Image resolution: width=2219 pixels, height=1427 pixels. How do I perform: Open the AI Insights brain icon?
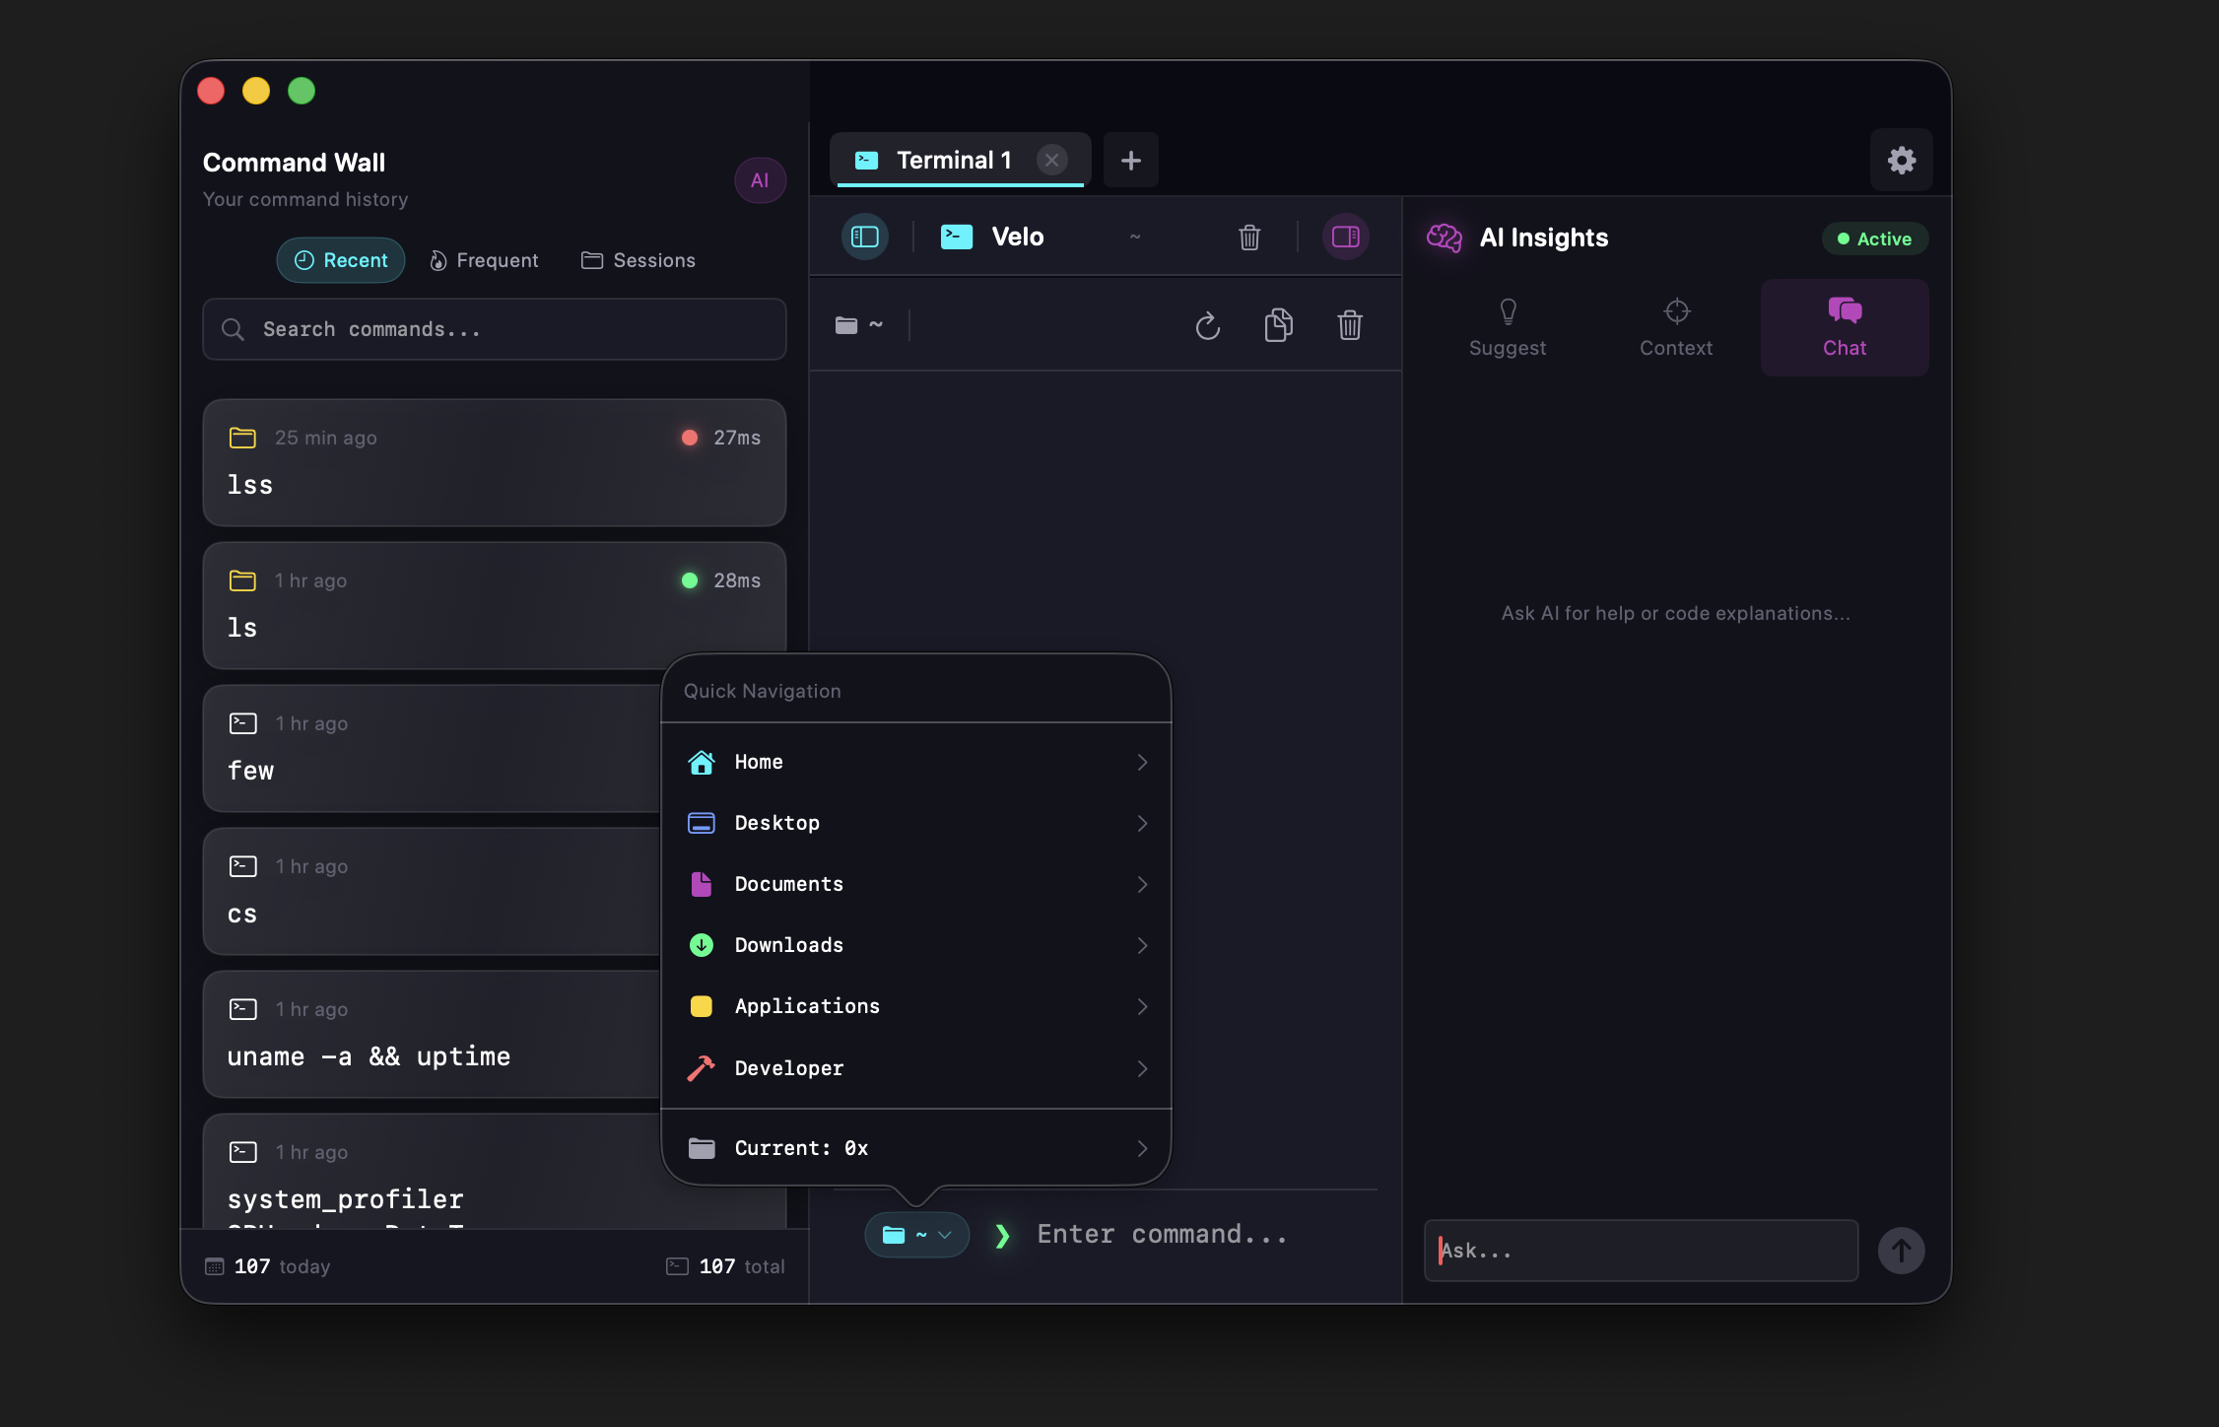1443,237
